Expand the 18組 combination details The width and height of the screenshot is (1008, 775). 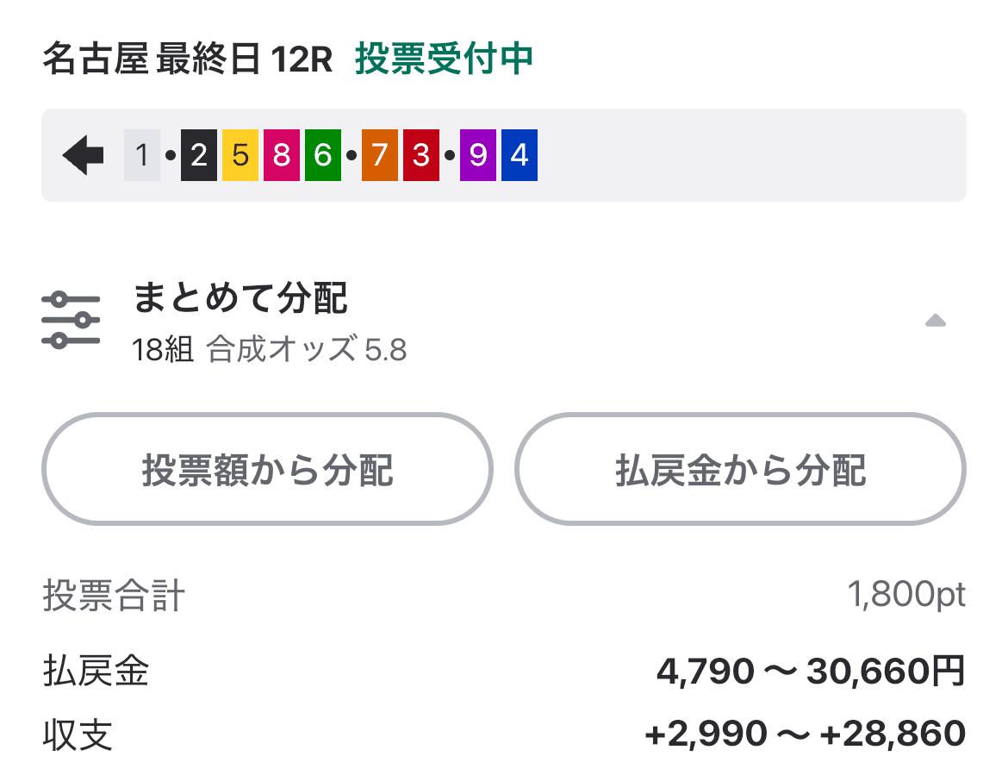(x=165, y=351)
